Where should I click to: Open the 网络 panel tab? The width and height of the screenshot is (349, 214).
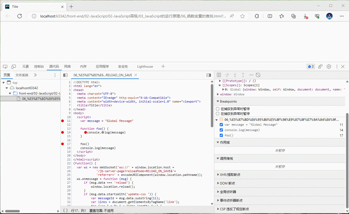pos(67,67)
